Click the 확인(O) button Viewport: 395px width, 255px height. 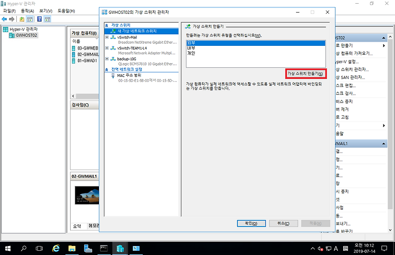point(251,223)
